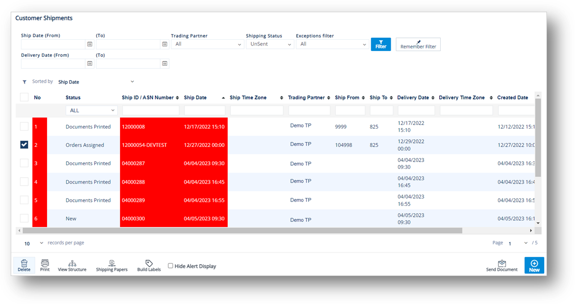This screenshot has height=304, width=575.
Task: Click the Delete icon in bottom toolbar
Action: click(x=23, y=265)
